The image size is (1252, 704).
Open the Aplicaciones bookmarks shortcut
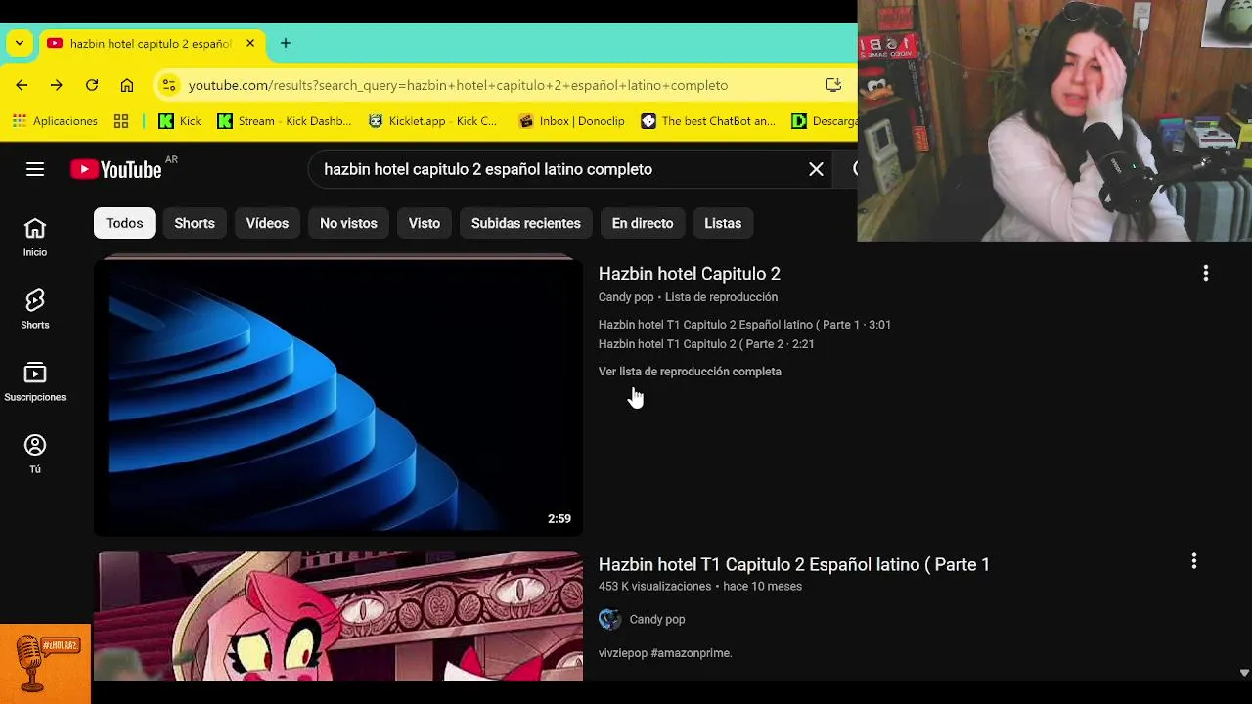click(55, 121)
